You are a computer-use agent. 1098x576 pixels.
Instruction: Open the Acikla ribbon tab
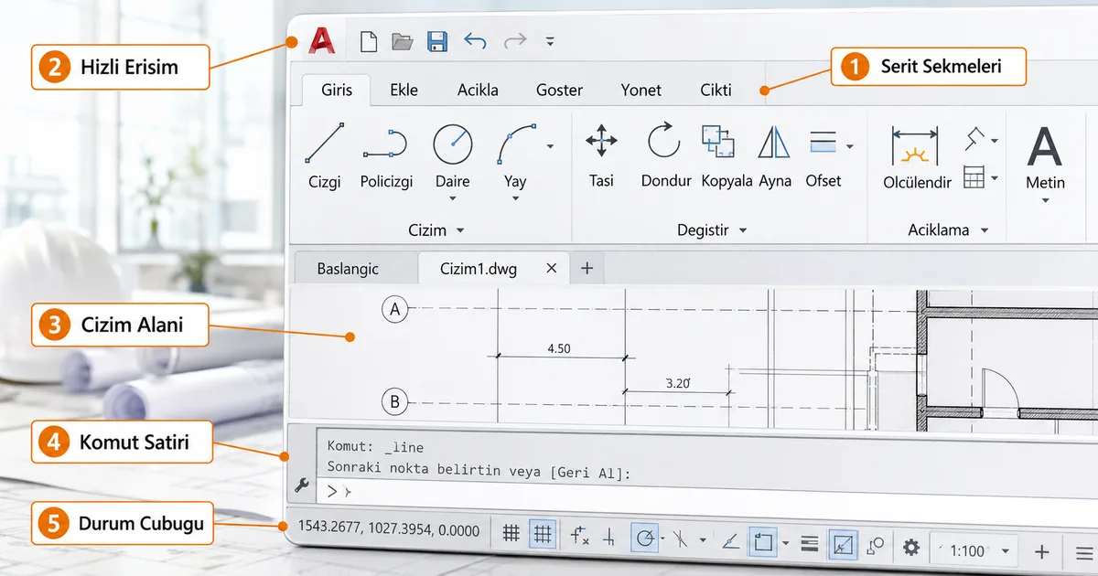[478, 90]
